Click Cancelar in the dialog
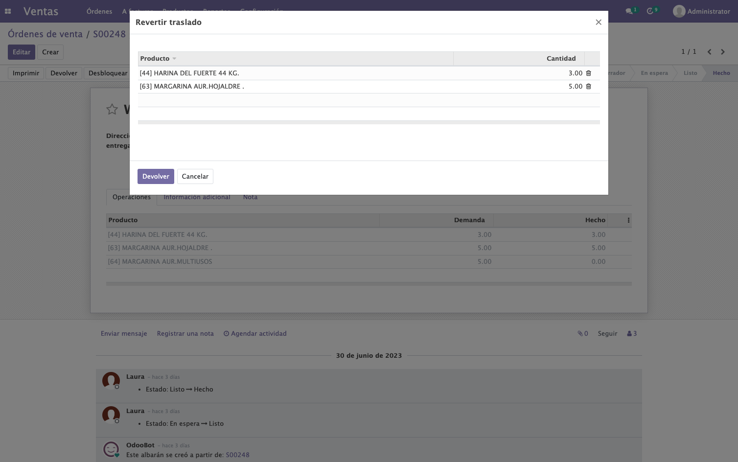738x462 pixels. pos(195,176)
